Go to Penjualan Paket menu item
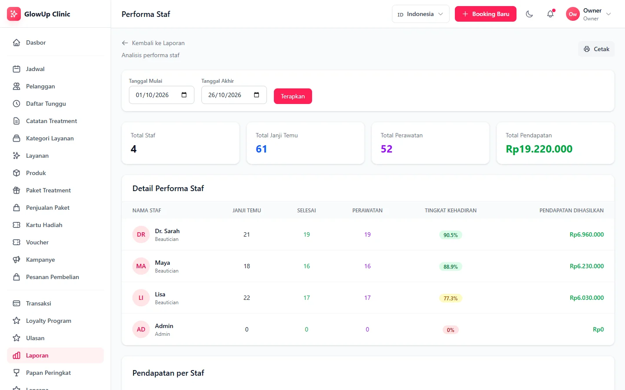 [x=56, y=208]
